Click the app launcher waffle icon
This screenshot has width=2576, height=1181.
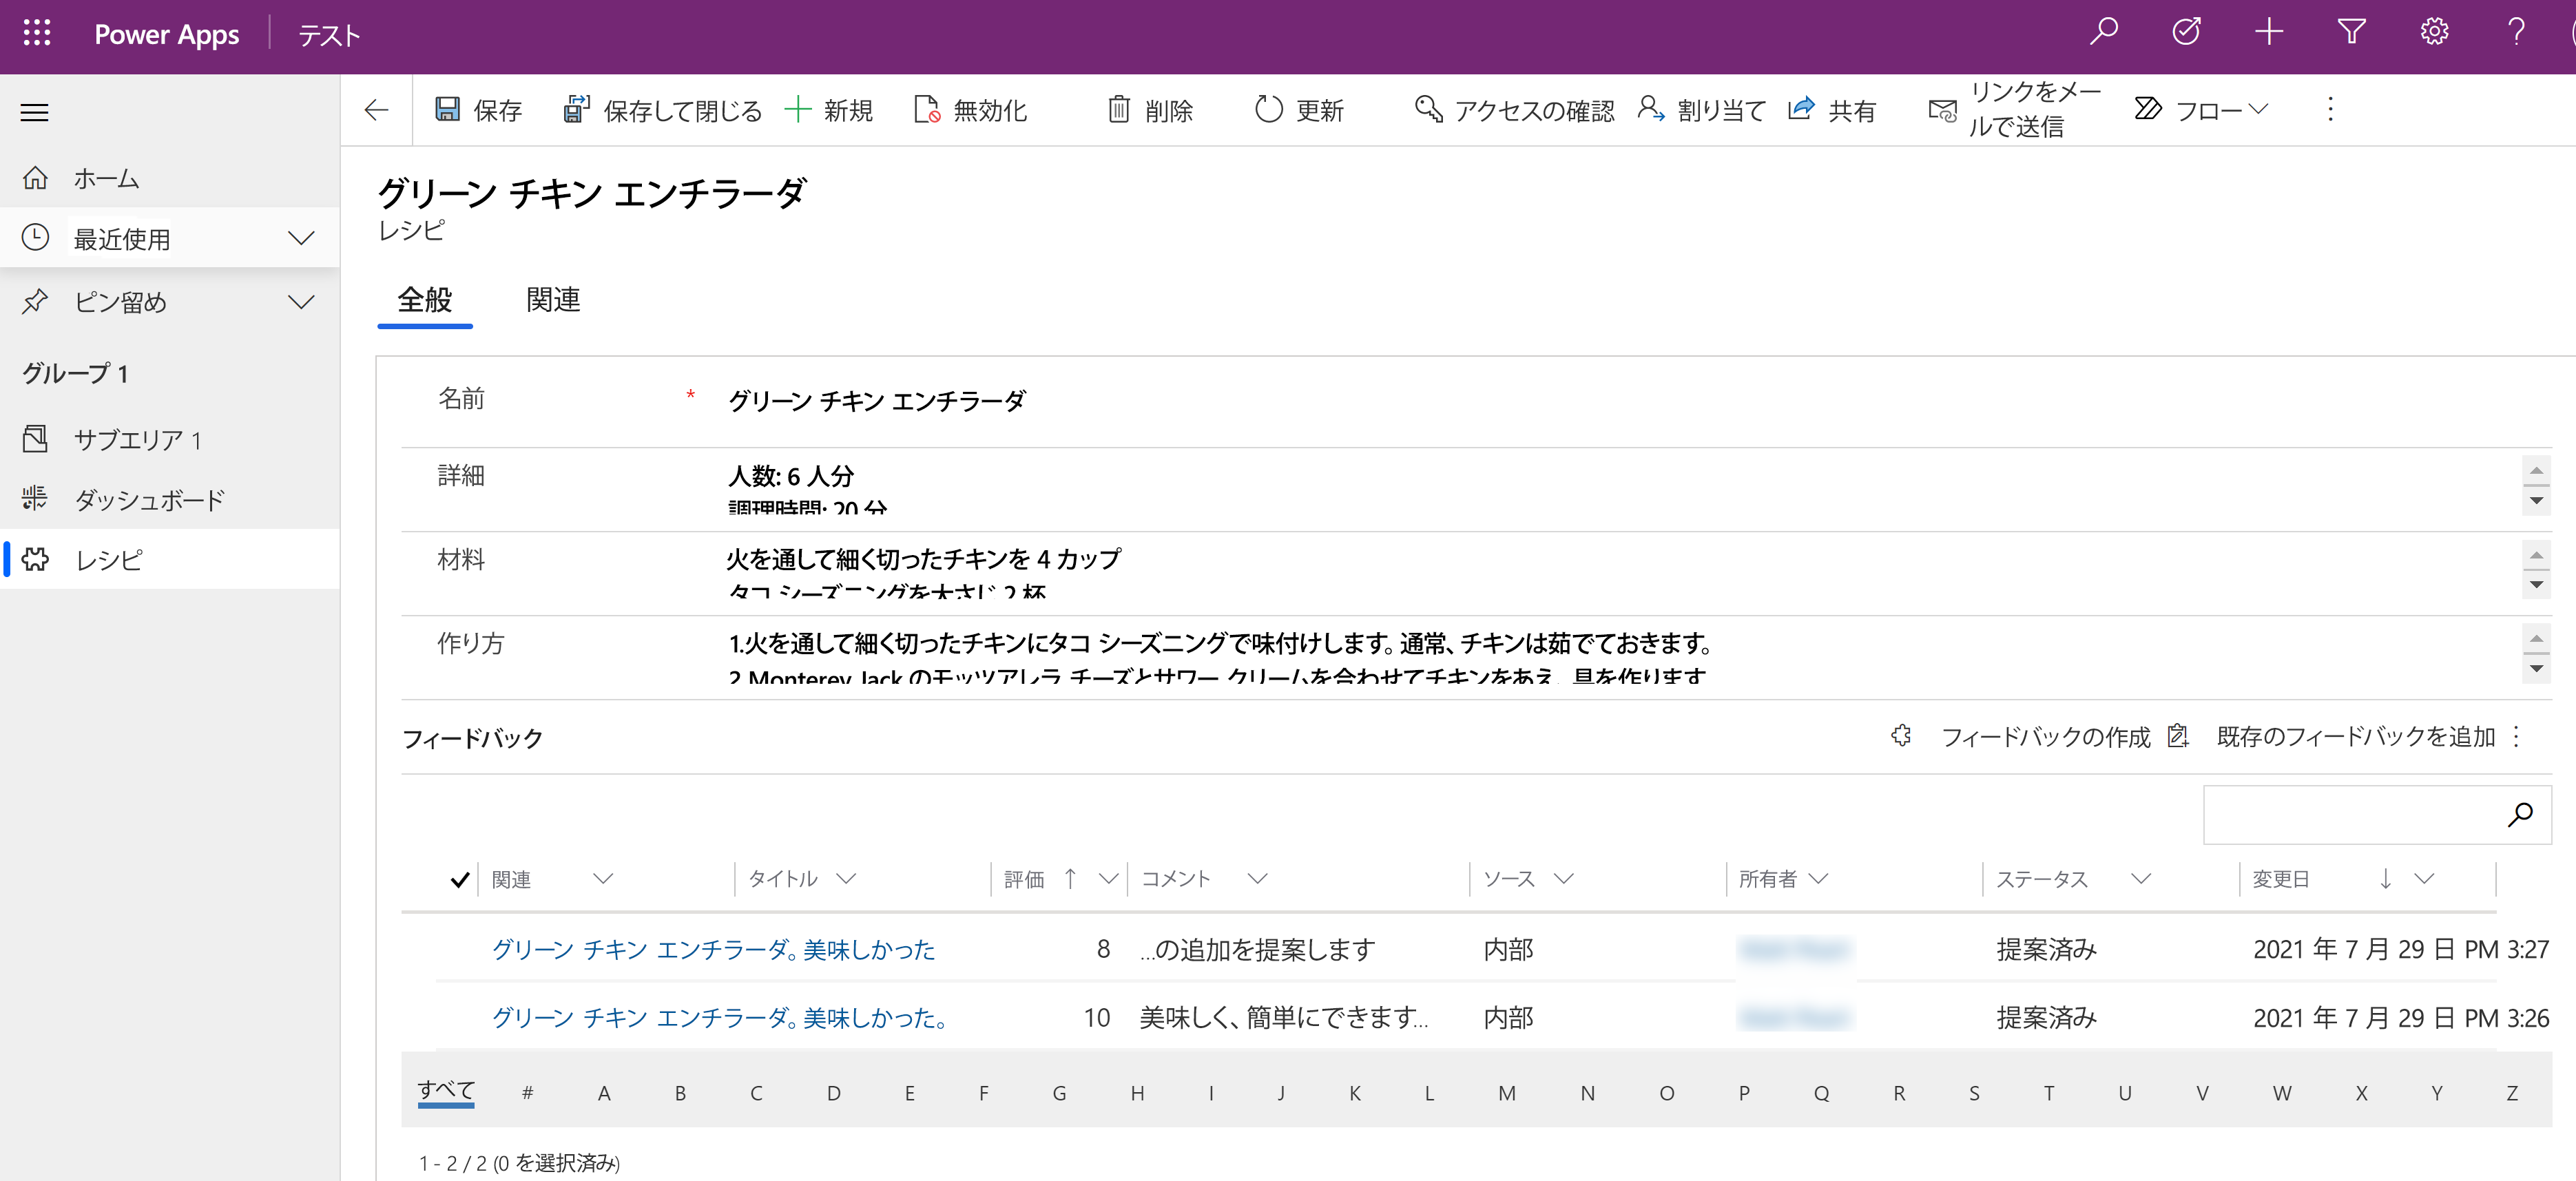pyautogui.click(x=37, y=33)
